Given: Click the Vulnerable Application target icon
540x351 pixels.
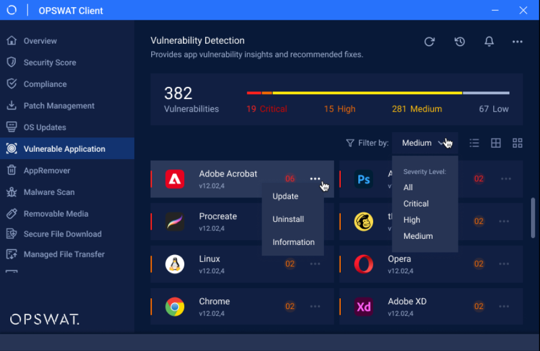Looking at the screenshot, I should click(x=11, y=148).
